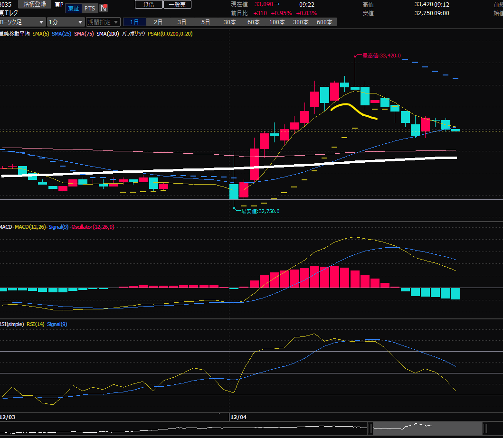
Task: Switch to the 5日 period tab
Action: (206, 22)
